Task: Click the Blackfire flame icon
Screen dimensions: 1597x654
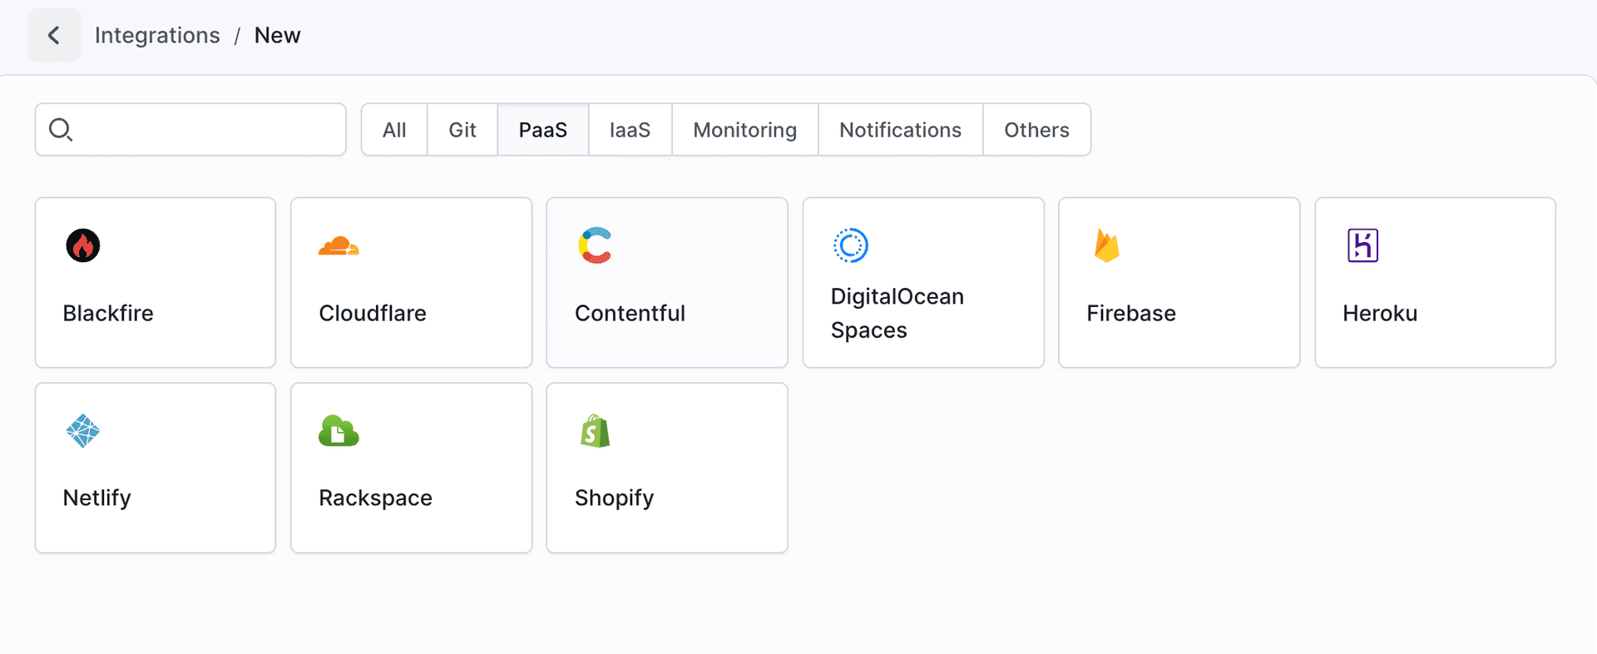Action: point(83,245)
